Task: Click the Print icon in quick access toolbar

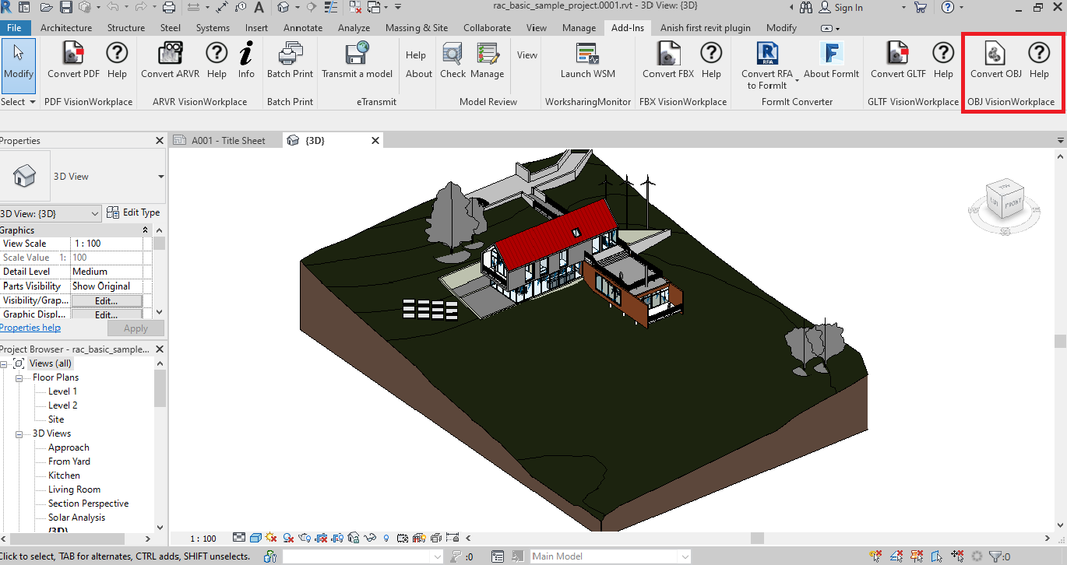Action: pos(169,8)
